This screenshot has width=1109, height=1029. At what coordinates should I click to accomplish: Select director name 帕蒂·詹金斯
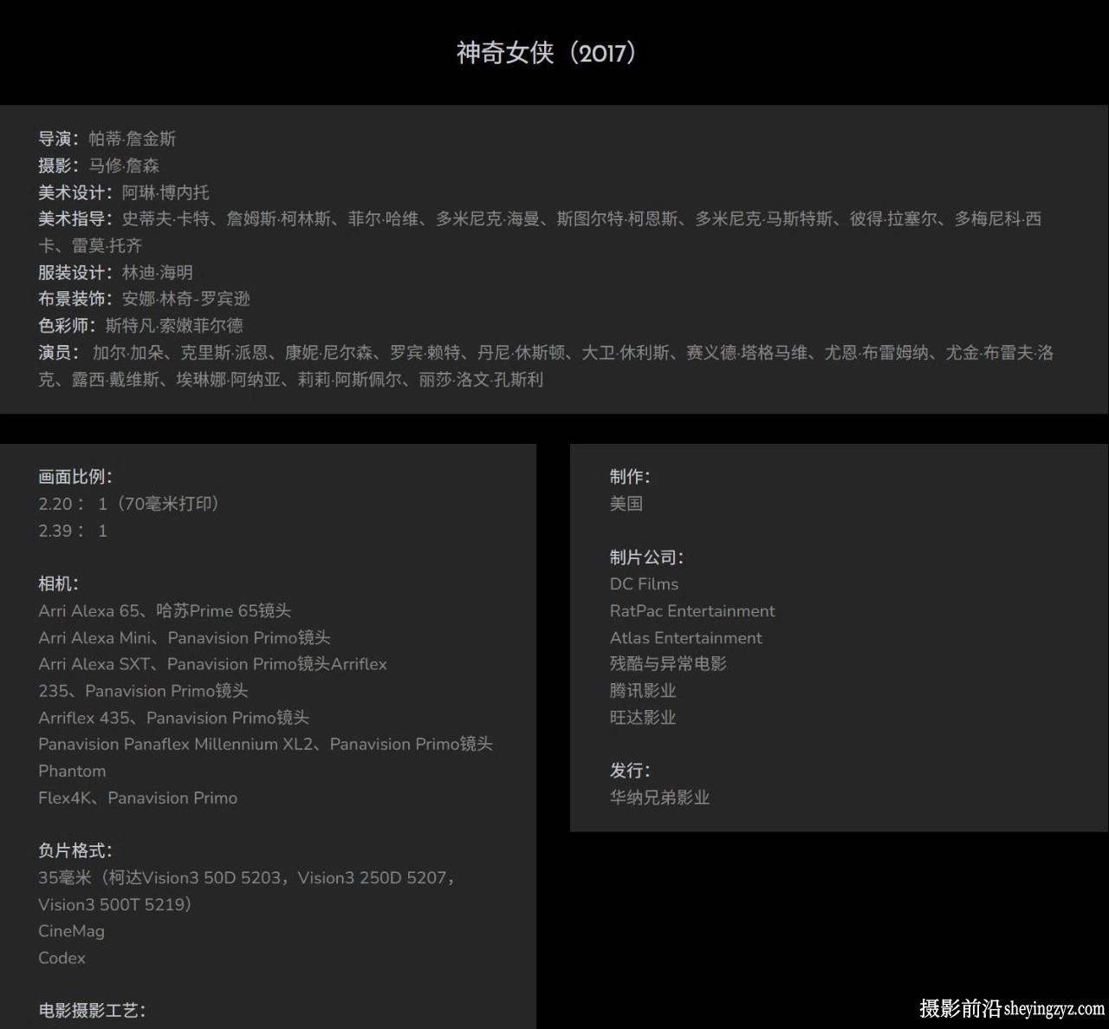click(x=133, y=139)
